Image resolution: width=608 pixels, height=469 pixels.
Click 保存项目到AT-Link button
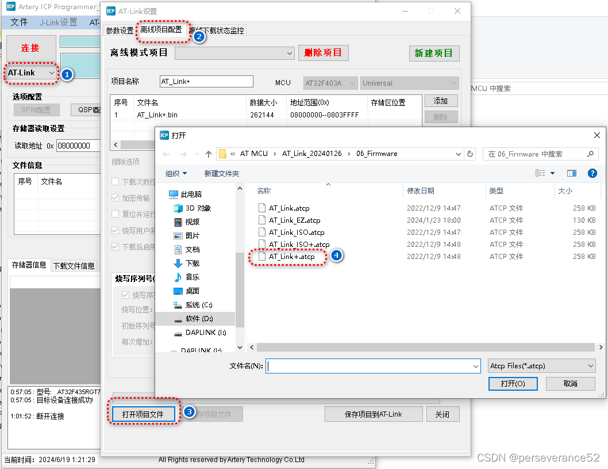click(374, 414)
